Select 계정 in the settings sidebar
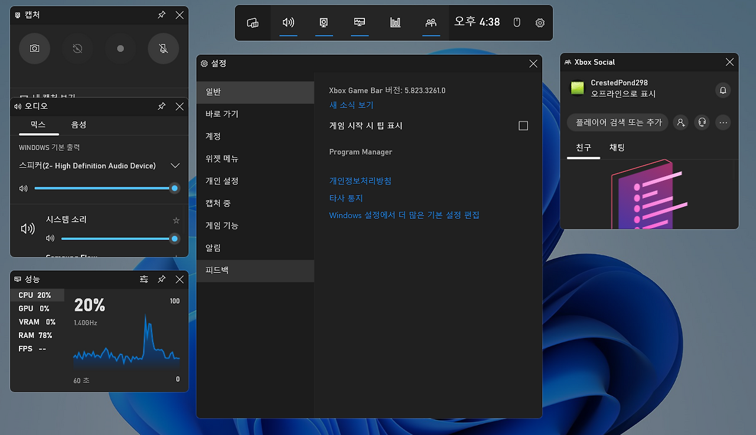756x435 pixels. [255, 137]
